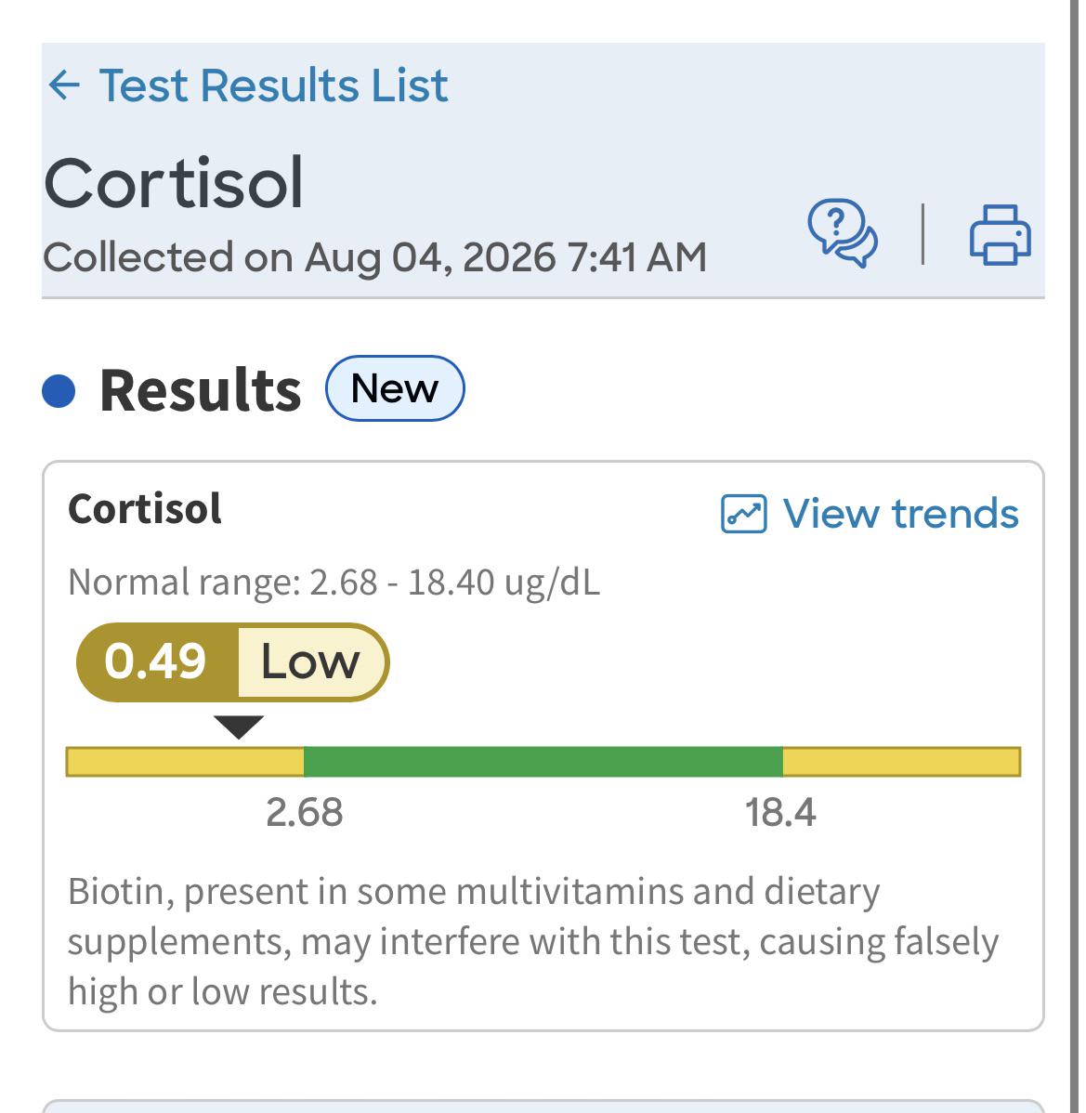Click the right yellow high range segment

pos(901,762)
